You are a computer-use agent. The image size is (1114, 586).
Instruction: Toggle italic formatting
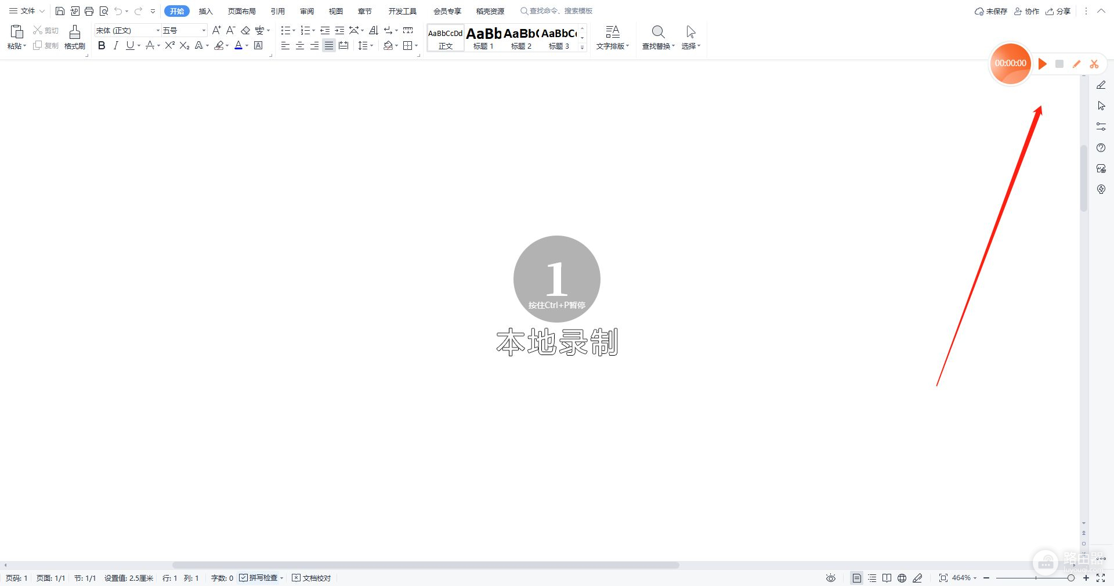(x=115, y=45)
